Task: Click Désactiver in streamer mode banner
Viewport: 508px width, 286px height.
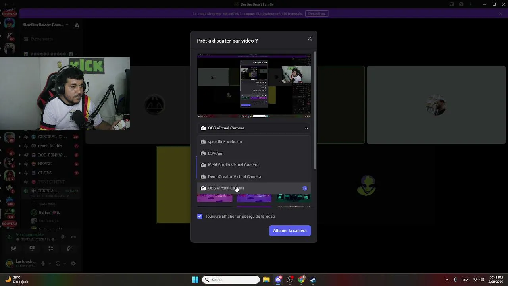Action: 317,14
